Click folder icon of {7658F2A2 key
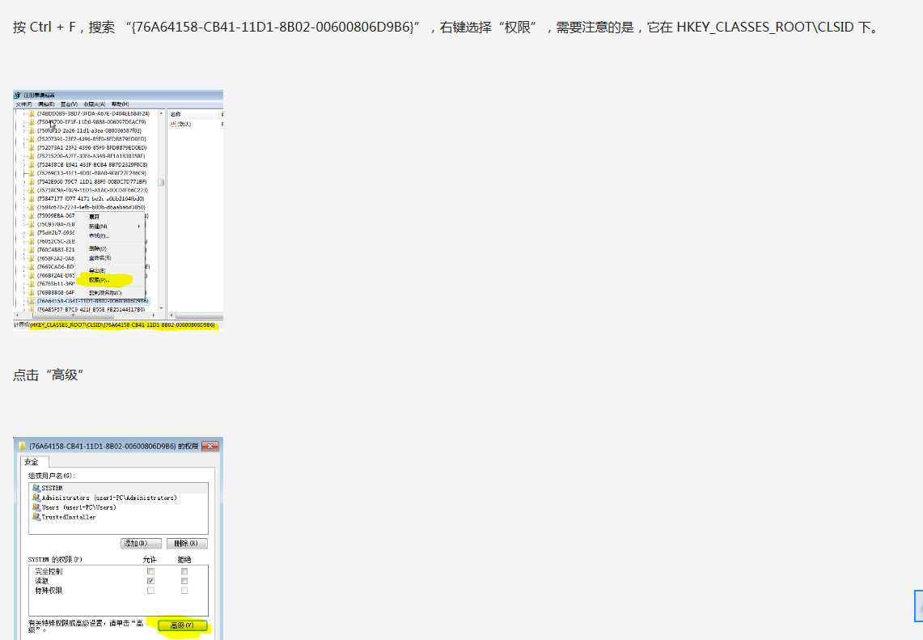Image resolution: width=923 pixels, height=640 pixels. coord(32,258)
